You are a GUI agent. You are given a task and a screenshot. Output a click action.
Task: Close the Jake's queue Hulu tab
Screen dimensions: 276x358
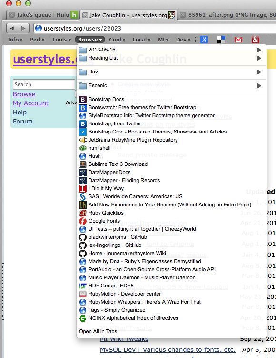pyautogui.click(x=12, y=15)
